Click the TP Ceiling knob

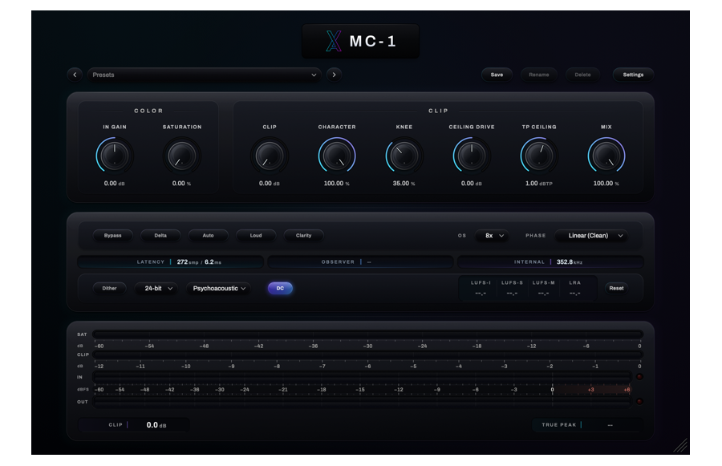[539, 156]
